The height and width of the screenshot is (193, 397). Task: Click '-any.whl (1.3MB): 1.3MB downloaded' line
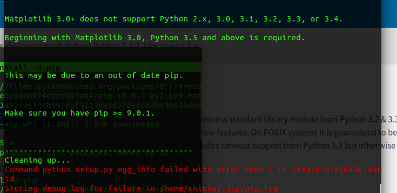click(79, 124)
